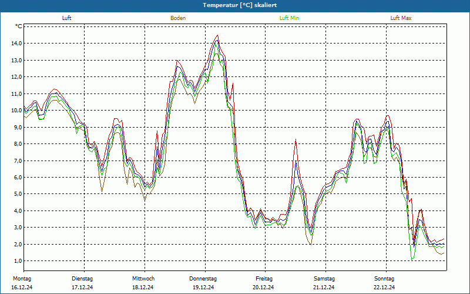Viewport: 470px width, 294px height.
Task: Click the date 20.12.24
Action: click(x=263, y=288)
